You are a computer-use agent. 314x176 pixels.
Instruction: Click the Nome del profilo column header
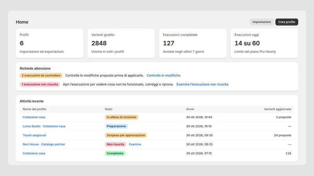(35, 109)
